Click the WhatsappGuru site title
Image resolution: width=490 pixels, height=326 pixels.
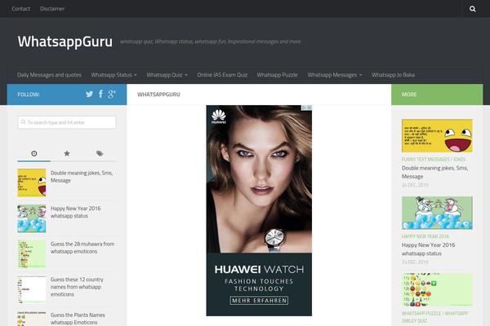(65, 42)
